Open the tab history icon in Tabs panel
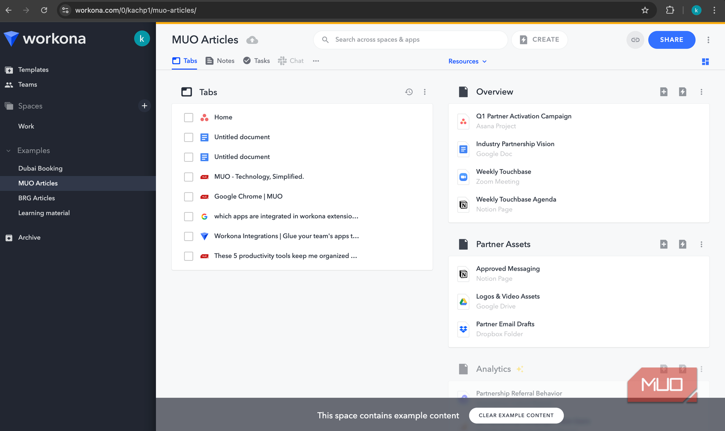This screenshot has height=431, width=725. click(409, 92)
